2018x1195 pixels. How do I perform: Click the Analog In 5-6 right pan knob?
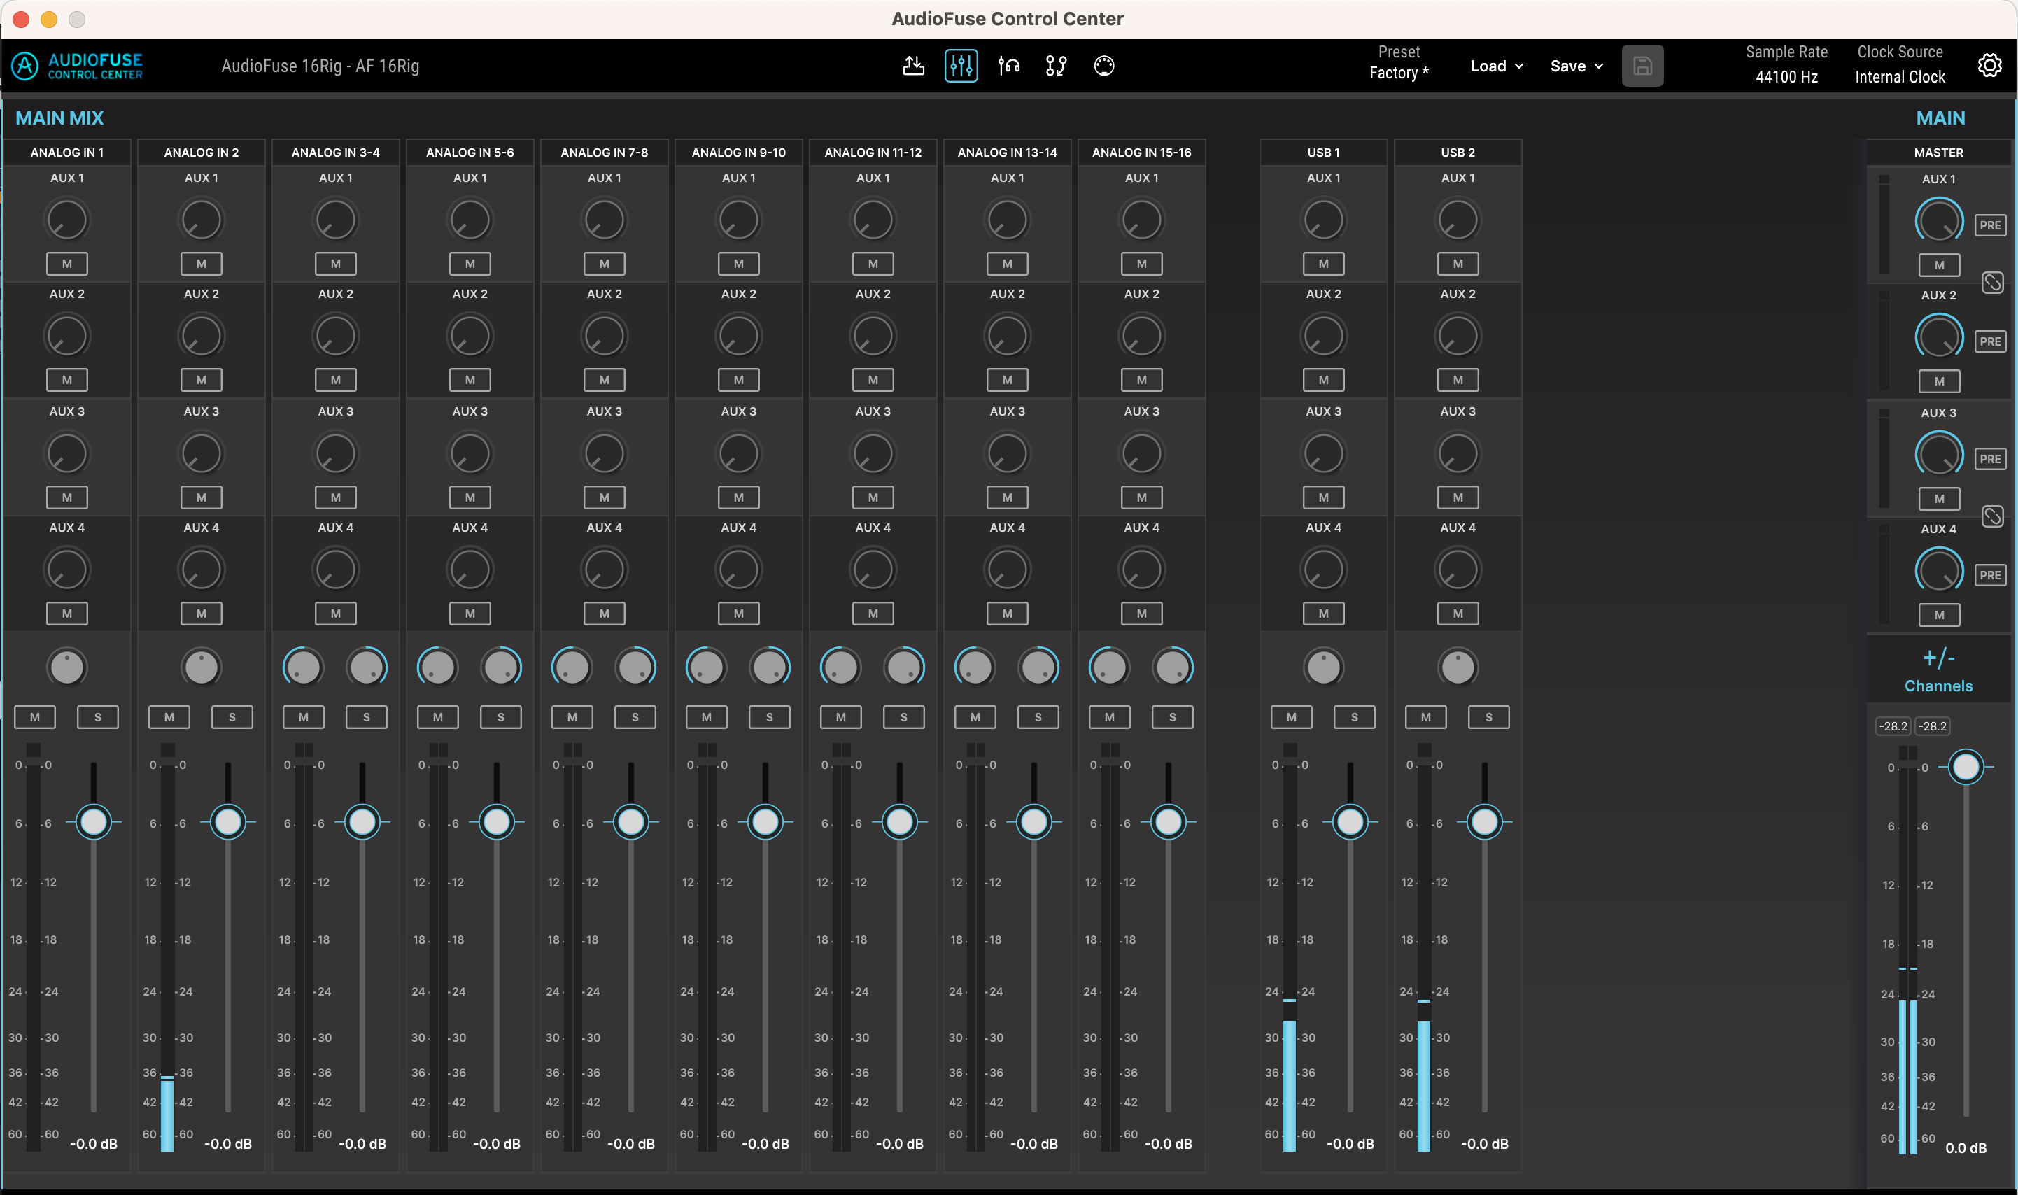[x=501, y=667]
